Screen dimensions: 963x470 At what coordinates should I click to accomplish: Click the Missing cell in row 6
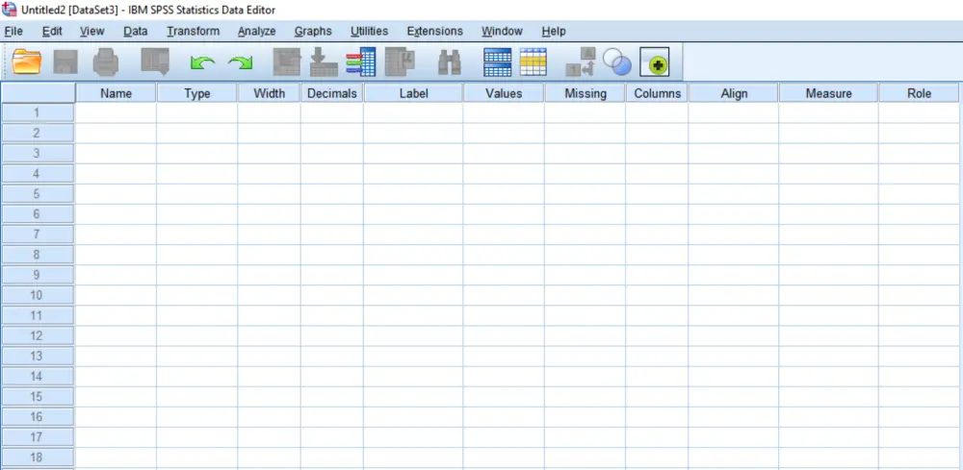click(586, 214)
